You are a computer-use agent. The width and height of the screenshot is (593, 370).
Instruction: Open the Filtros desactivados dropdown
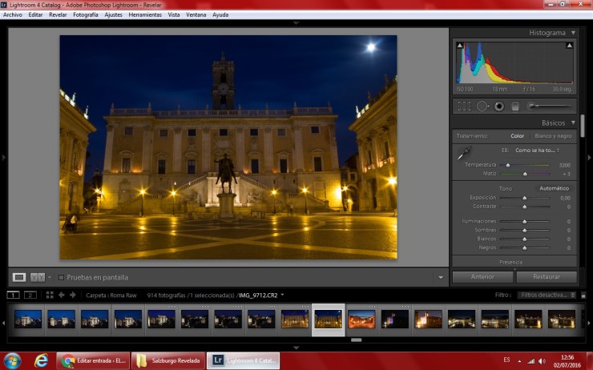coord(547,295)
